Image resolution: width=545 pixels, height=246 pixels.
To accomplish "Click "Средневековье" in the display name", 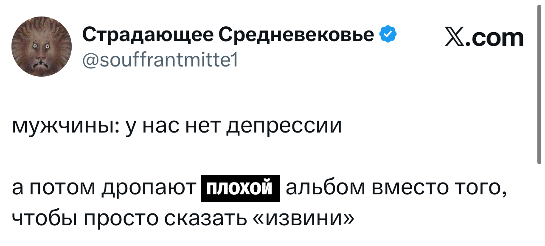I will point(295,35).
